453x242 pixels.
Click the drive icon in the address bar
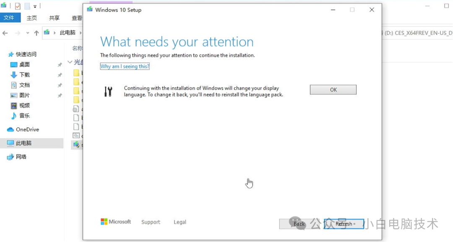[x=47, y=32]
